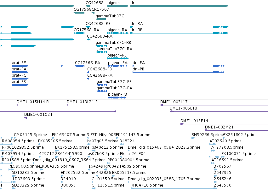268x190 pixels.
Task: Click transcript pigeon-RB label
Action: 117,55
